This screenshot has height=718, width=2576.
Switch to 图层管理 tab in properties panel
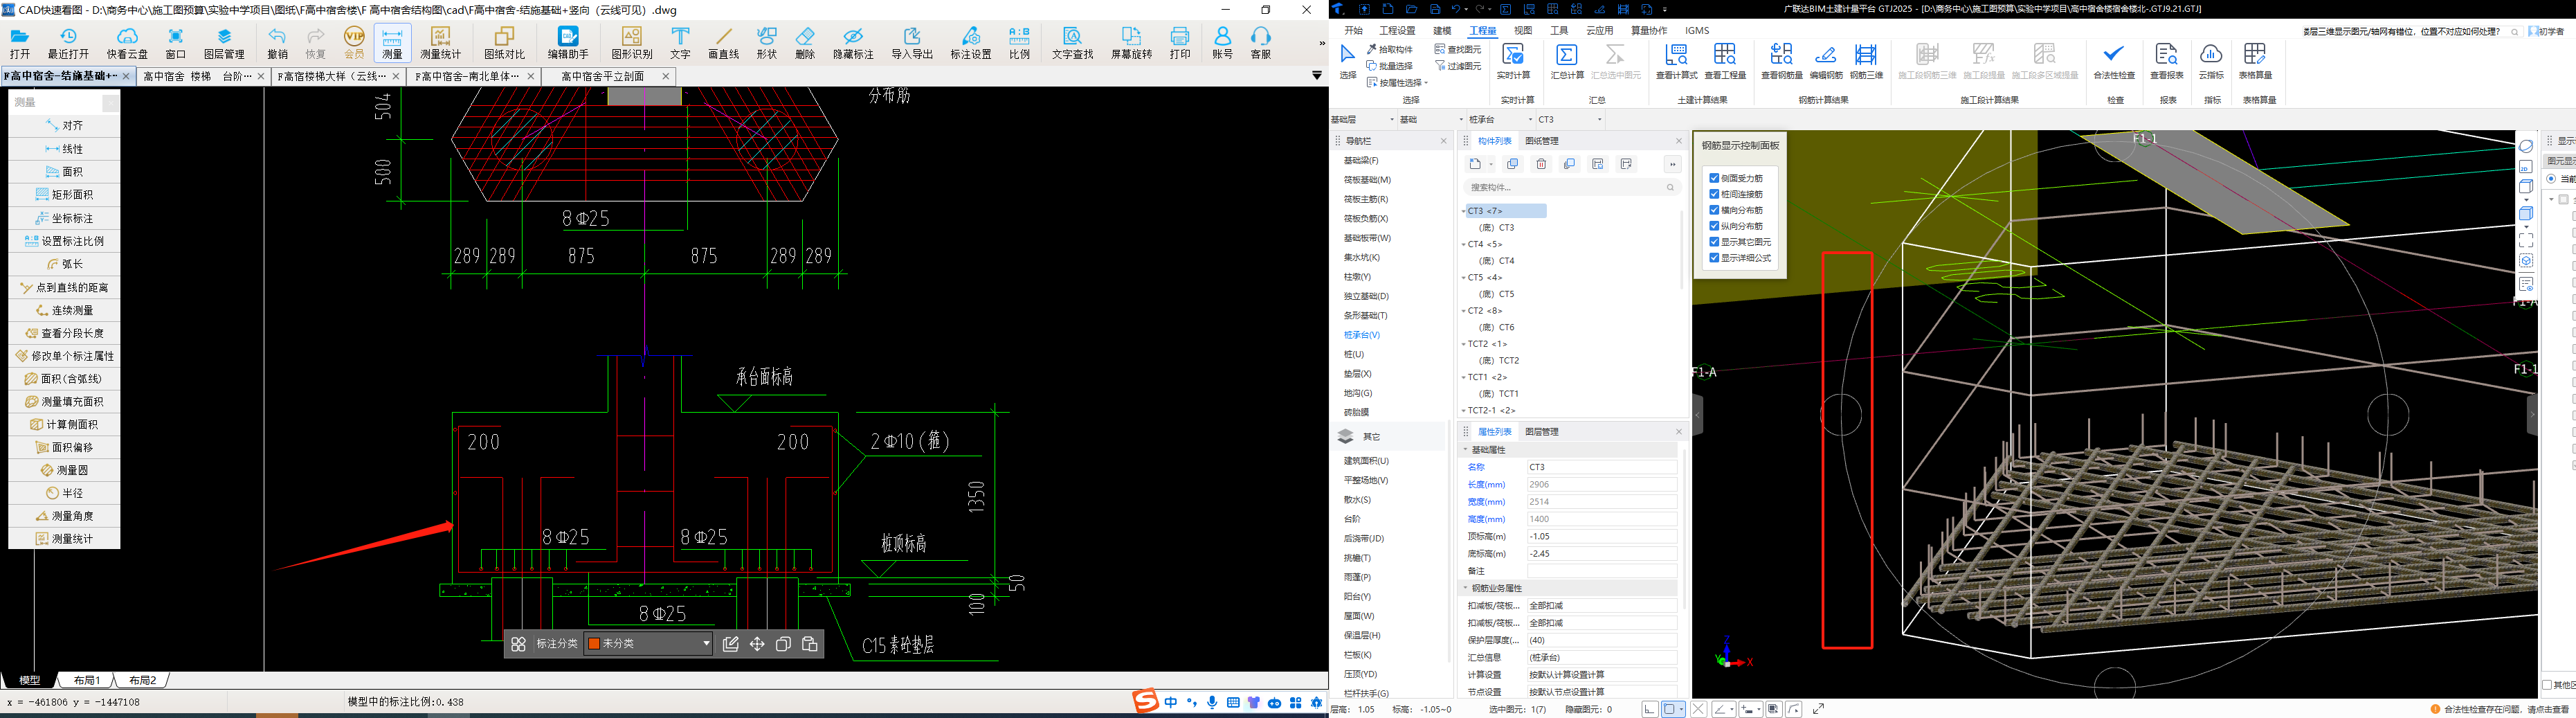point(1542,432)
